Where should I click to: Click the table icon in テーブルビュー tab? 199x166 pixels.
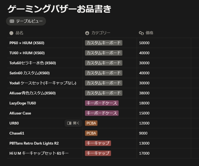point(12,21)
